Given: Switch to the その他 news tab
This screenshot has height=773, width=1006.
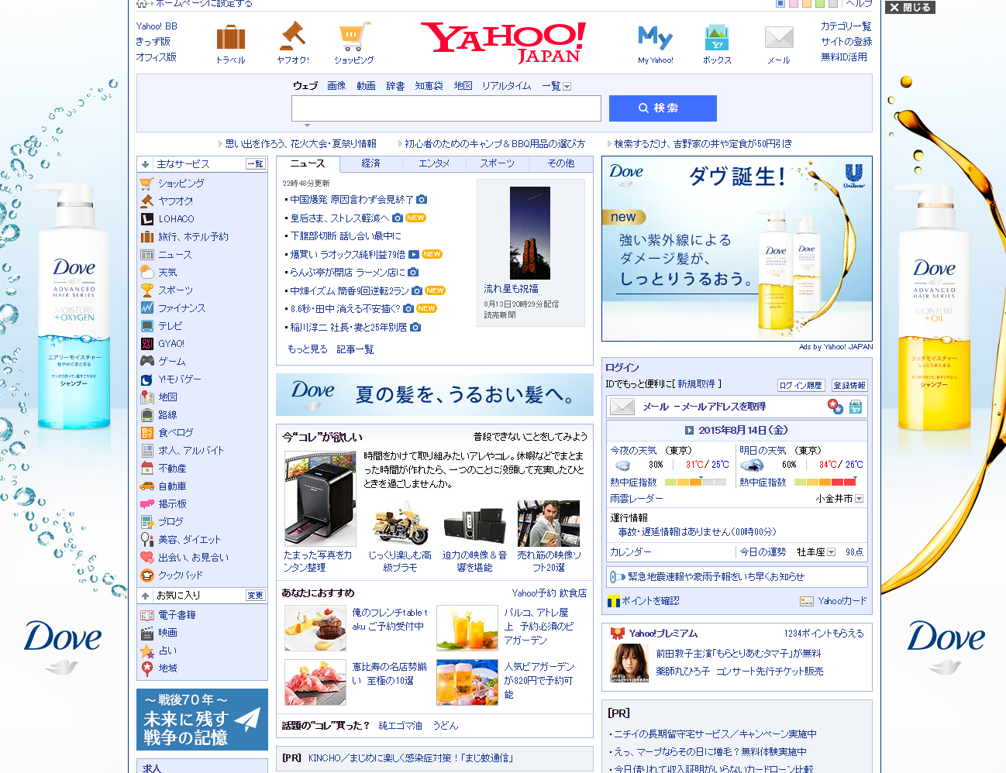Looking at the screenshot, I should (x=561, y=163).
